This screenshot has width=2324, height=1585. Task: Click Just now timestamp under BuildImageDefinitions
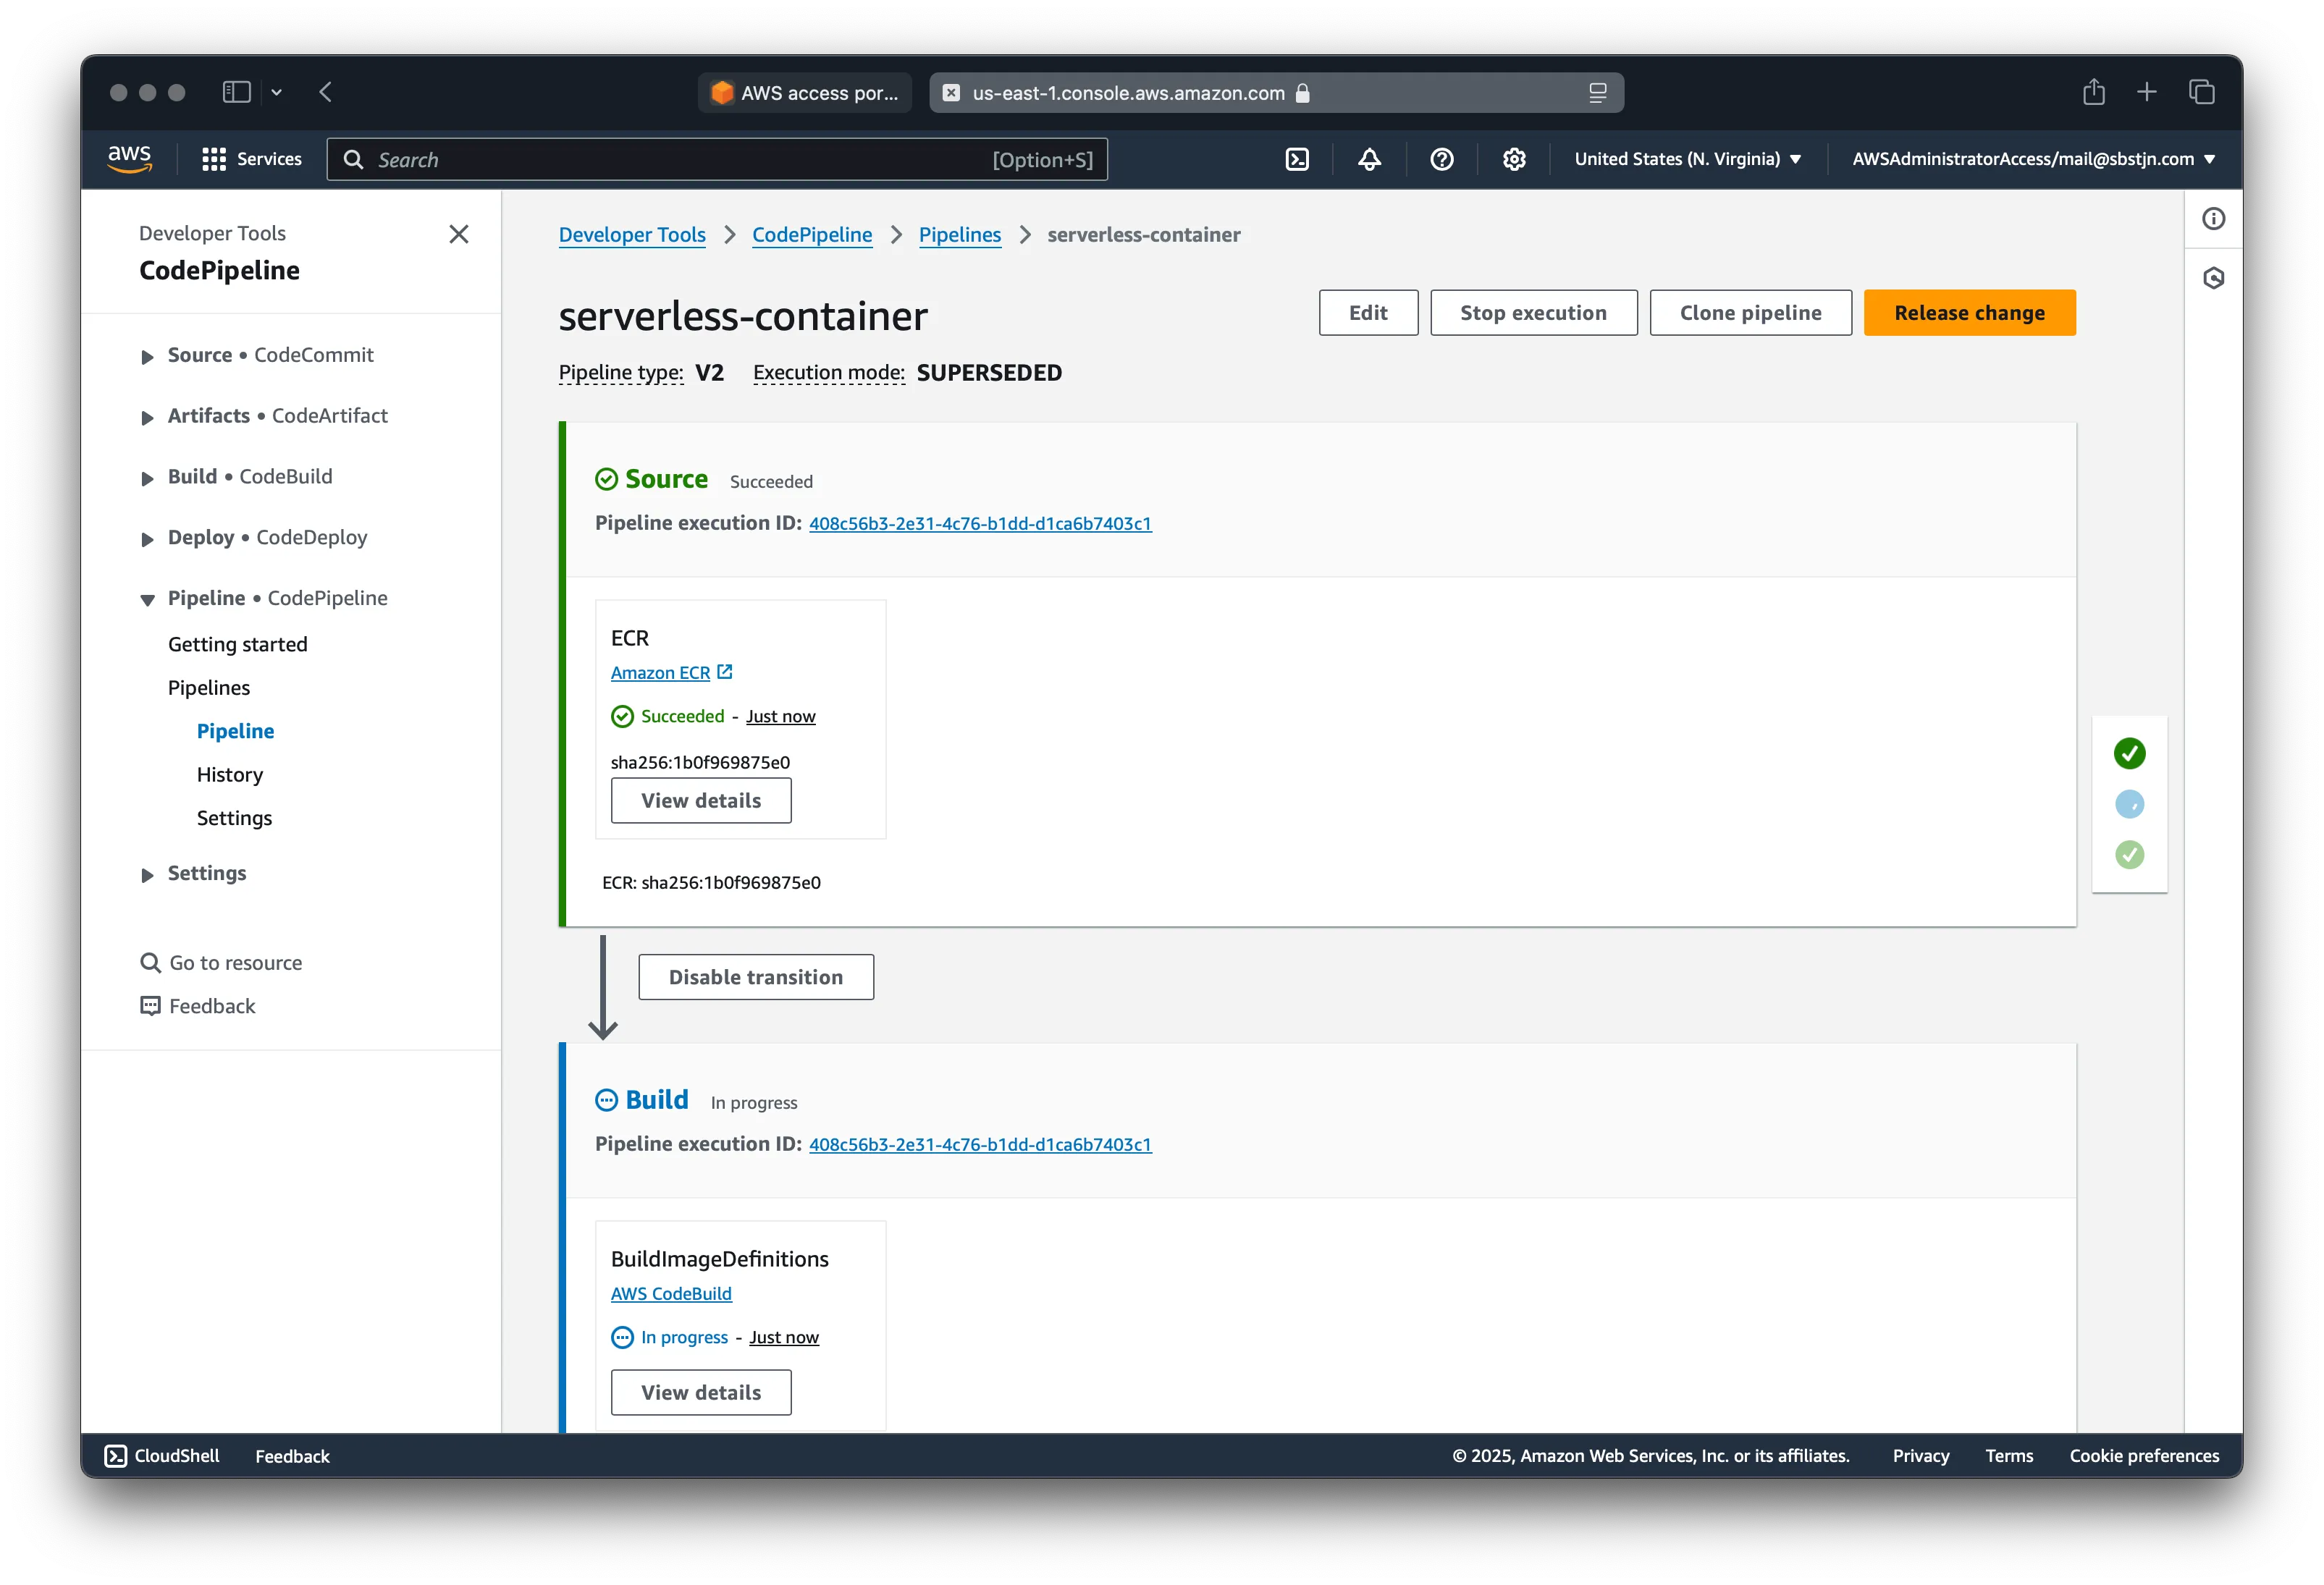tap(784, 1337)
